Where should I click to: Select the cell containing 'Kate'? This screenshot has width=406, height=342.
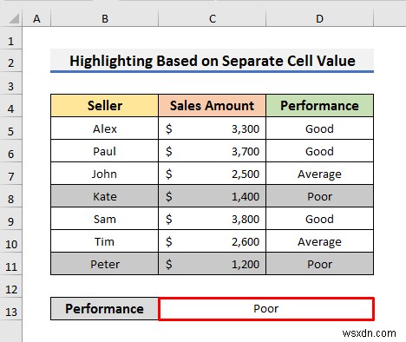click(x=105, y=196)
